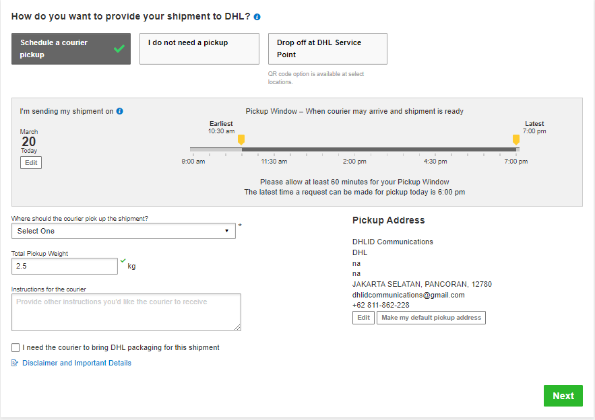Image resolution: width=595 pixels, height=420 pixels.
Task: Click the green checkmark on Schedule pickup tile
Action: (x=119, y=48)
